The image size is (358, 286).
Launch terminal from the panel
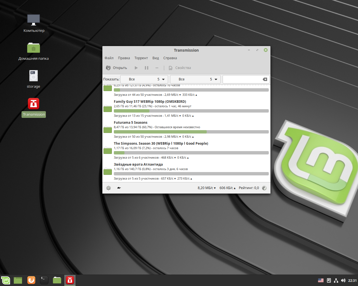44,280
